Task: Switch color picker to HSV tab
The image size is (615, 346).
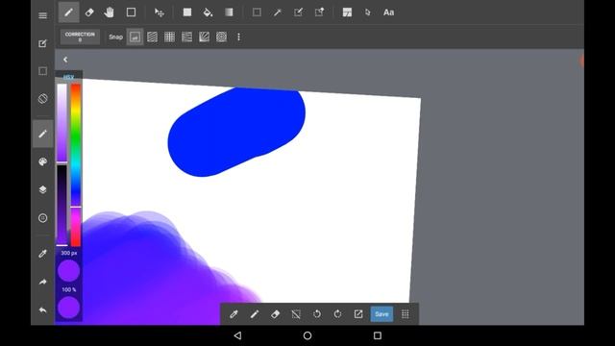Action: click(x=68, y=77)
